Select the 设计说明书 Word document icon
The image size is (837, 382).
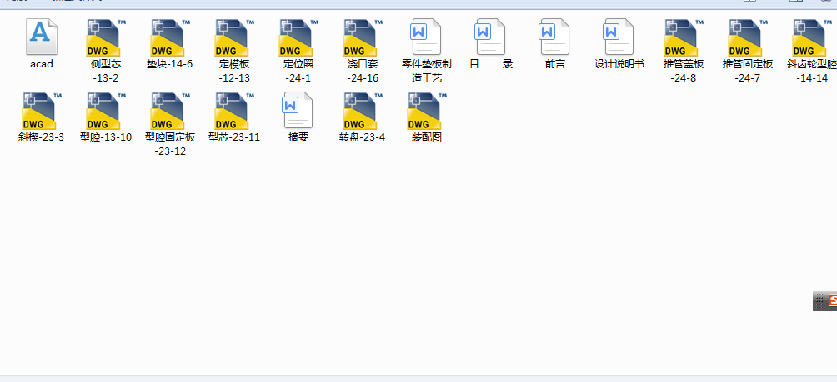(618, 37)
